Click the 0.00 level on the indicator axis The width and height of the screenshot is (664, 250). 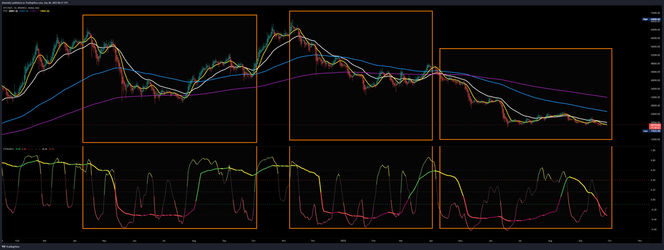654,200
